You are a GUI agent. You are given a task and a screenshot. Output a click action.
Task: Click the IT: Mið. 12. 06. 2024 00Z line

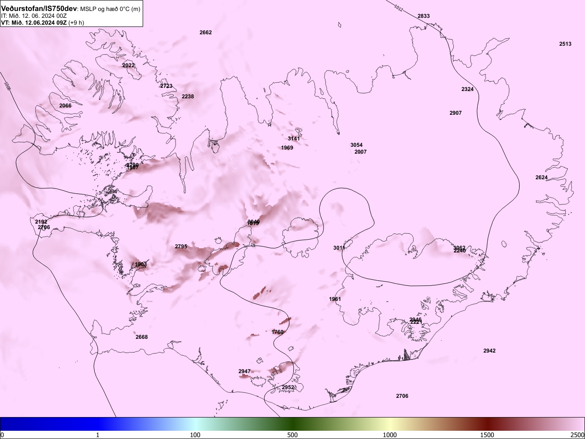(34, 16)
